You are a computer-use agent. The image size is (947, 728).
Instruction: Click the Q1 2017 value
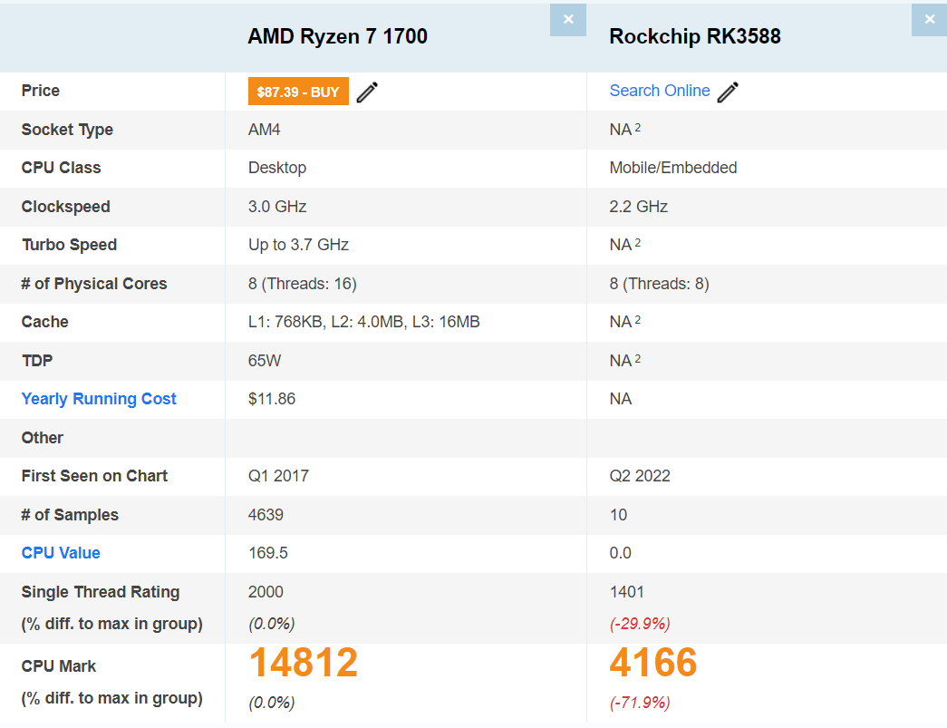(278, 476)
